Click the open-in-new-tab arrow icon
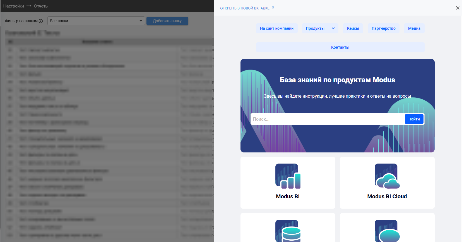 (273, 8)
